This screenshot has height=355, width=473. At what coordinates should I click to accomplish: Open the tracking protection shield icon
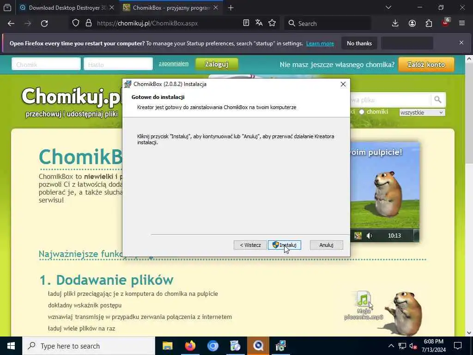(76, 23)
